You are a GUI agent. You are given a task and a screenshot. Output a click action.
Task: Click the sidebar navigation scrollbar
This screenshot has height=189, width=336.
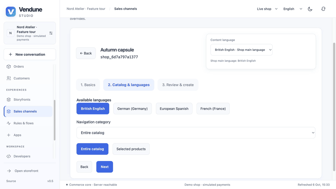[x=54, y=120]
